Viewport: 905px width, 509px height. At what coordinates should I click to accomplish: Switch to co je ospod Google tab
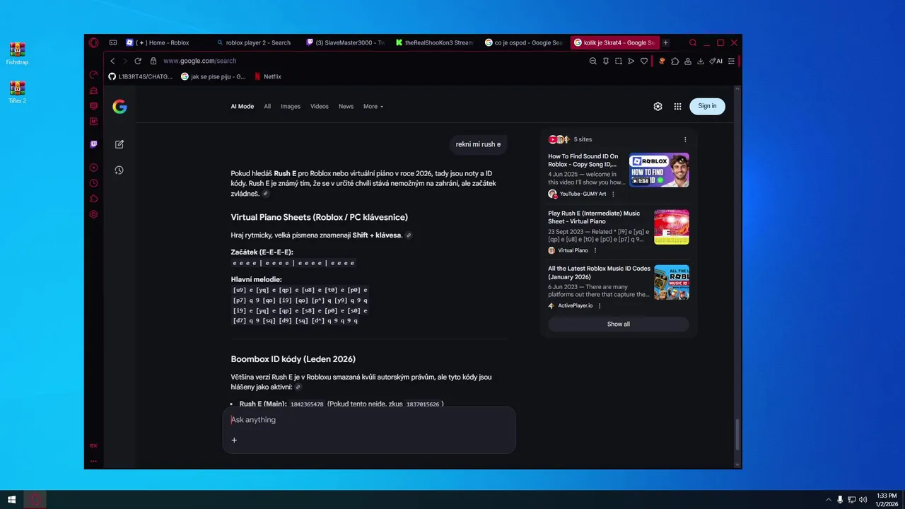(x=524, y=42)
